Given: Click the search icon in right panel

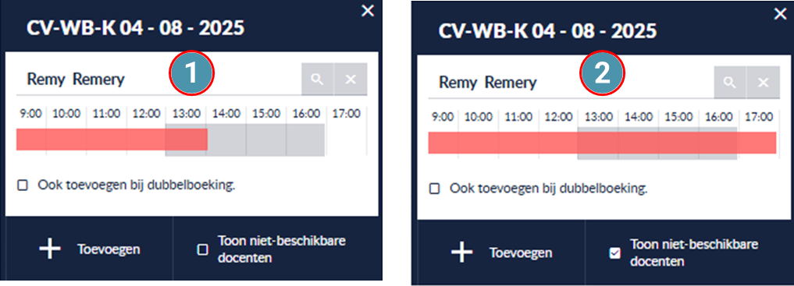Looking at the screenshot, I should tap(730, 83).
